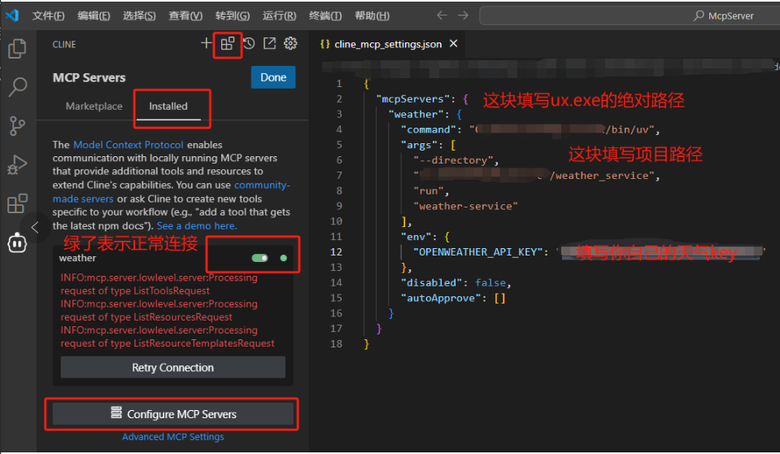This screenshot has height=454, width=780.
Task: Open the 文件(F) menu
Action: click(48, 16)
